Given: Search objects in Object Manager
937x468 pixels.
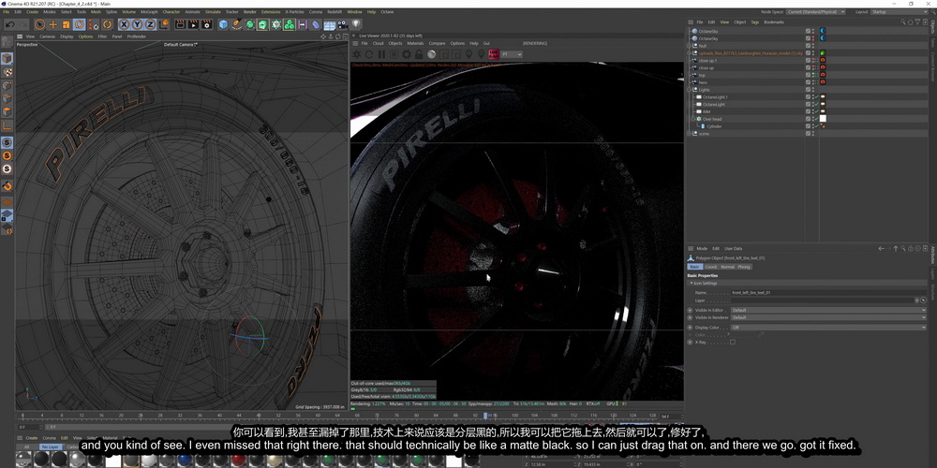Looking at the screenshot, I should tap(903, 22).
